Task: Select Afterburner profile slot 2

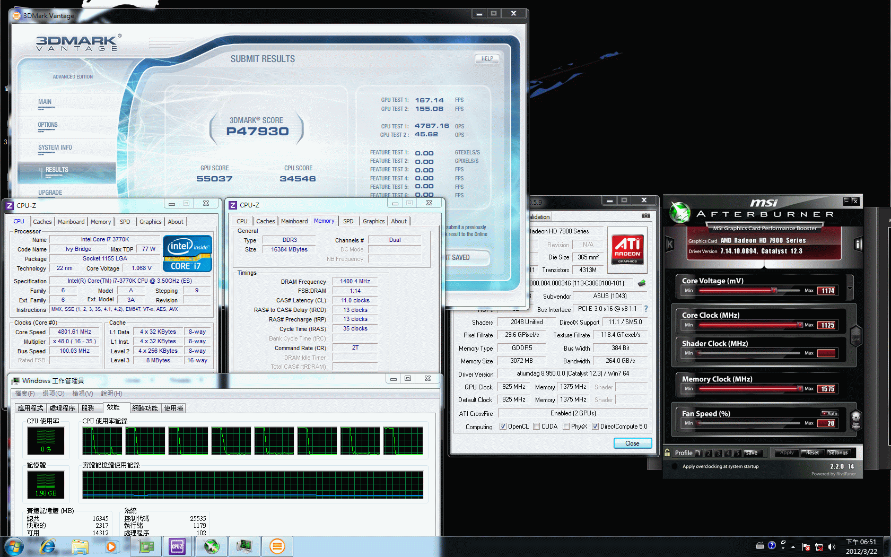Action: click(709, 453)
